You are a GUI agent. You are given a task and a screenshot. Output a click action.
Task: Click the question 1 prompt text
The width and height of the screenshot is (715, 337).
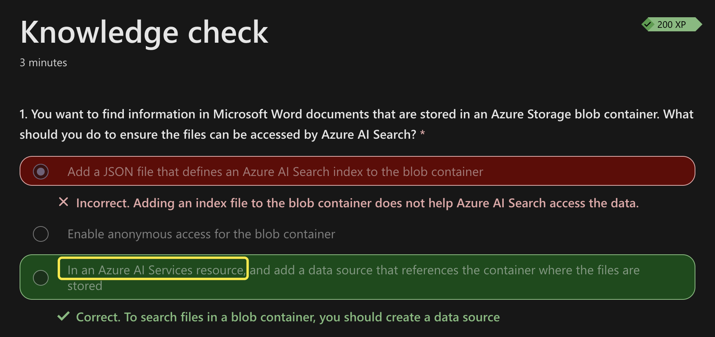tap(356, 124)
